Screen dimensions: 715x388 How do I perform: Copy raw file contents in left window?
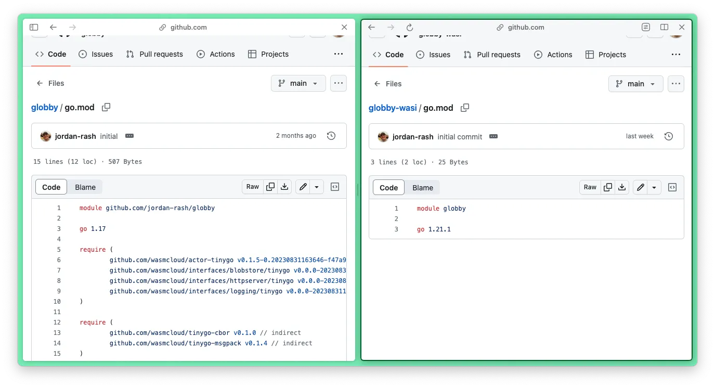pyautogui.click(x=270, y=187)
